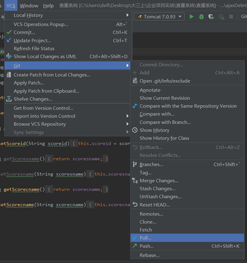247x263 pixels.
Task: Click the blue arrow icon beside Update Project
Action: click(9, 40)
